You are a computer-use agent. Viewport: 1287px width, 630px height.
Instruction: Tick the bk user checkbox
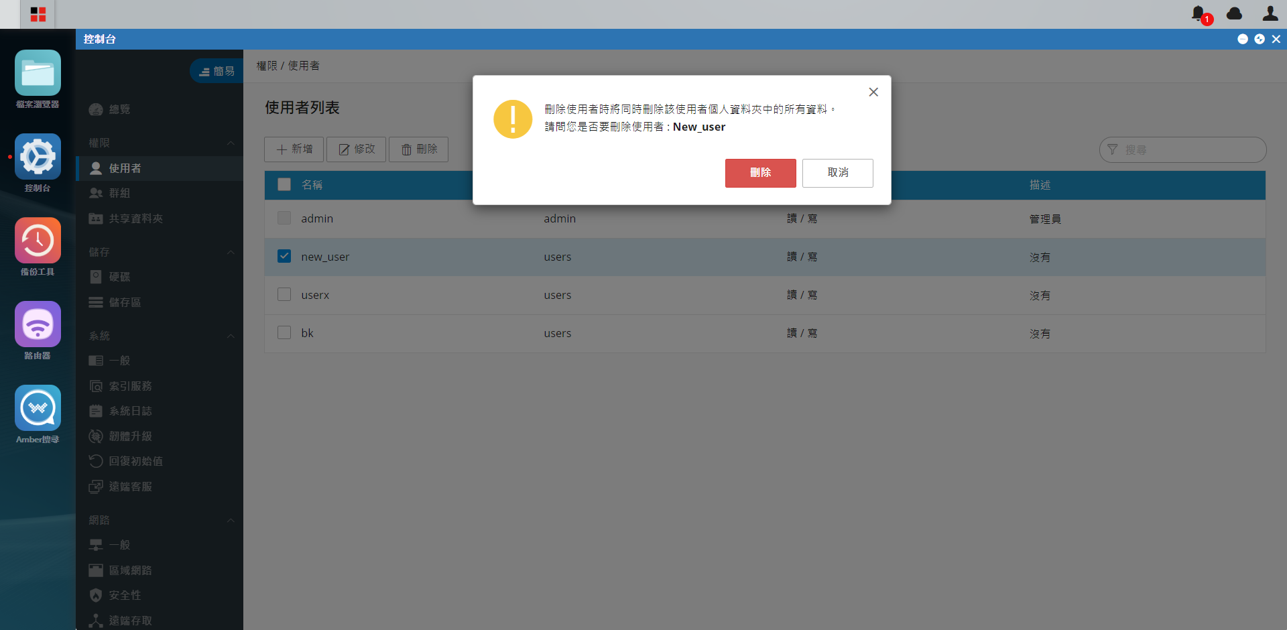click(x=284, y=332)
